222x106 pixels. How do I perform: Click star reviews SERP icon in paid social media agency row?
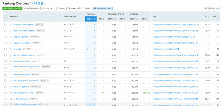click(x=65, y=25)
